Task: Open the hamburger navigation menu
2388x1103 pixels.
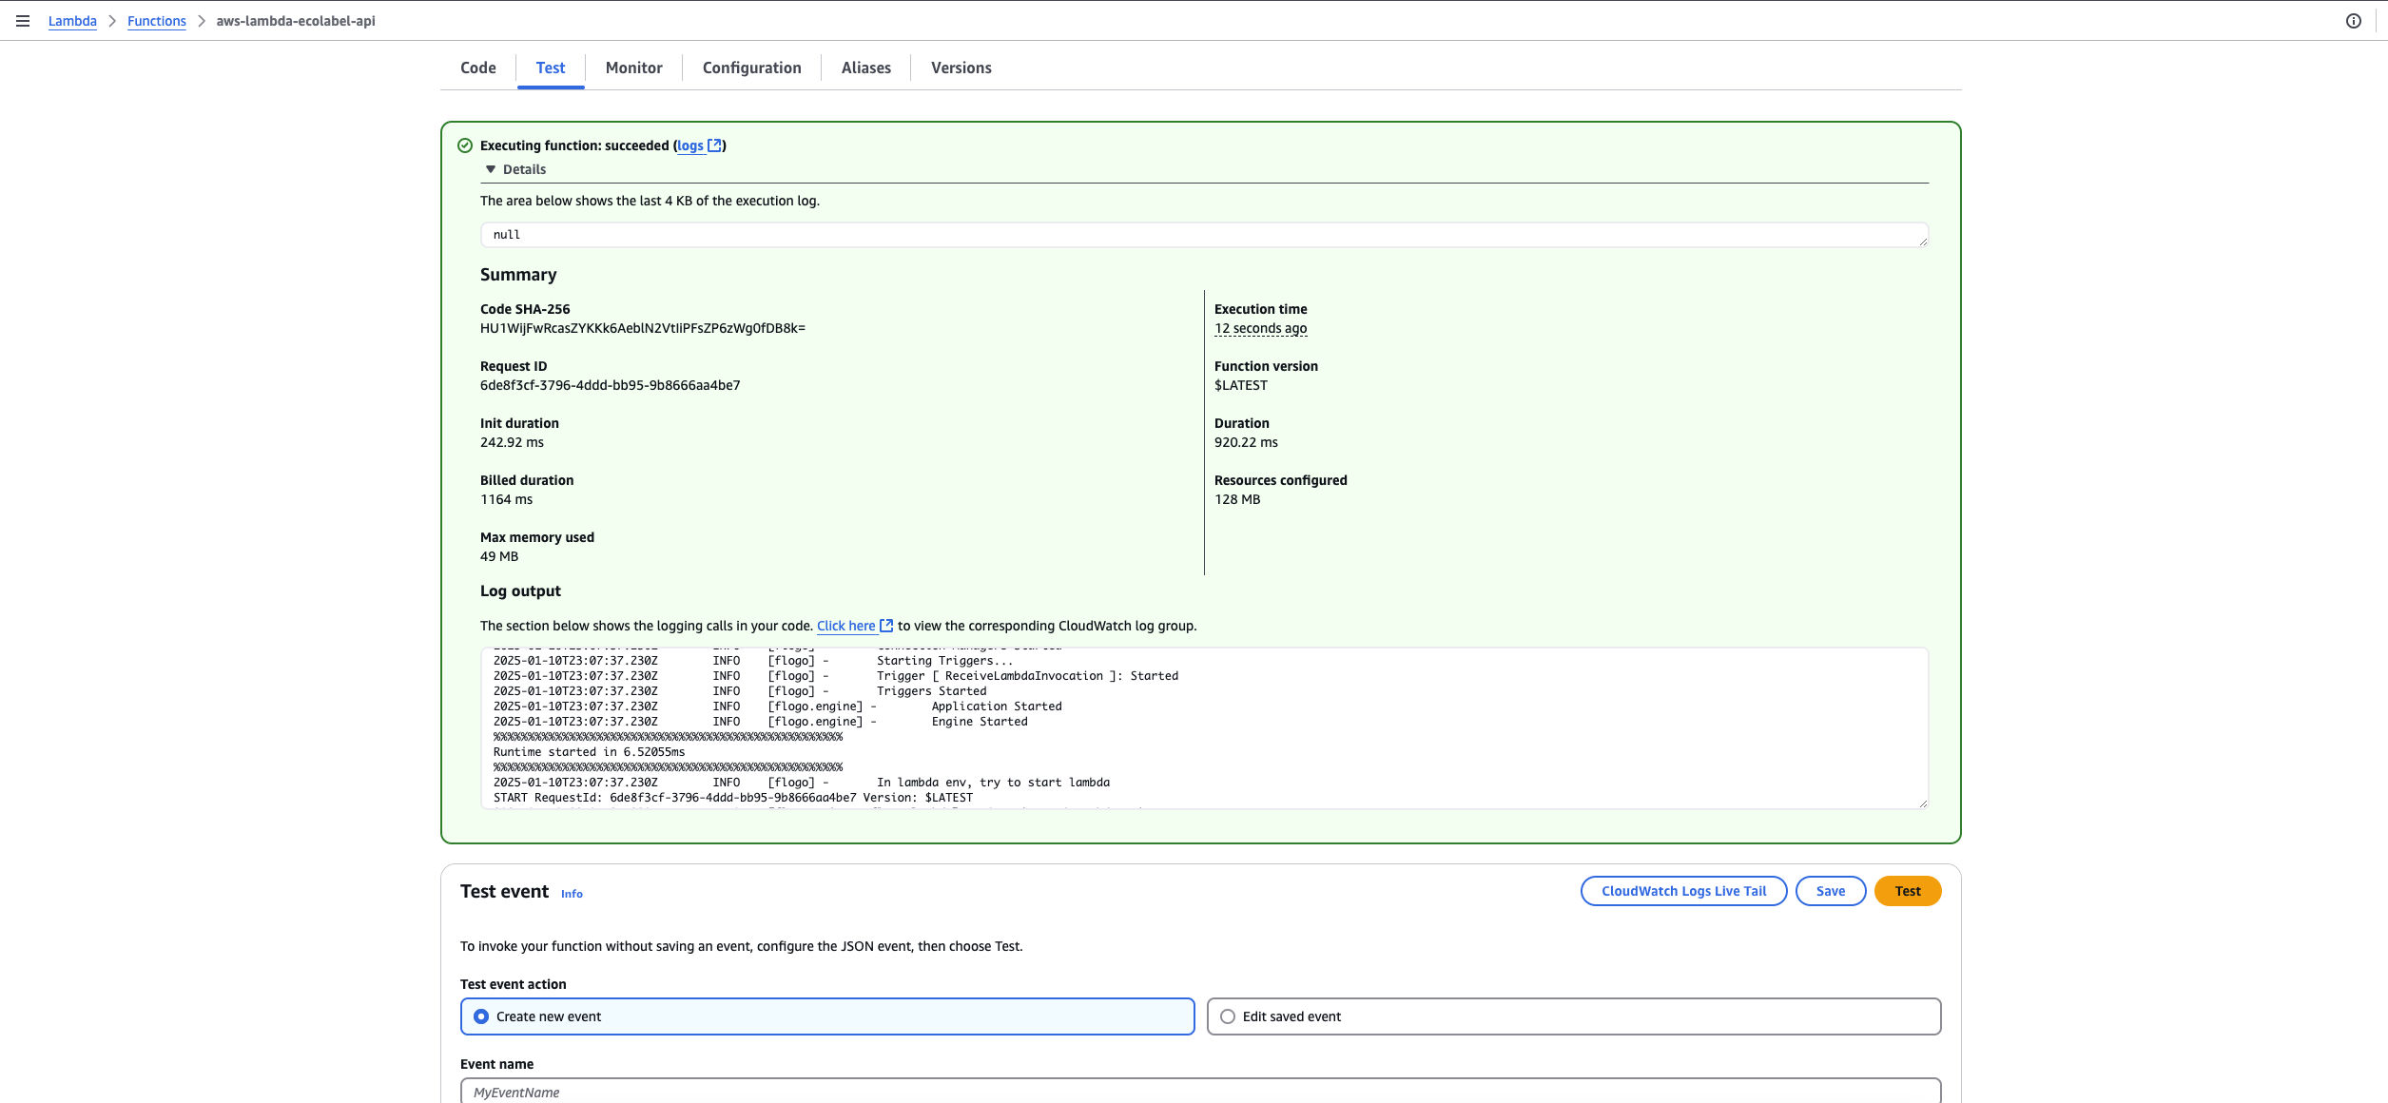Action: [23, 21]
